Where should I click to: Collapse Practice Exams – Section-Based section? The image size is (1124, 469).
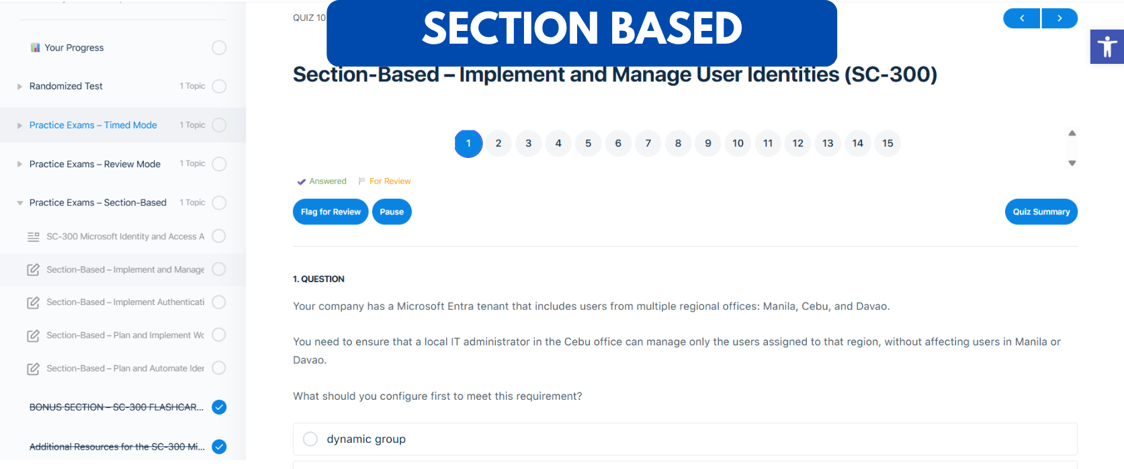(19, 203)
